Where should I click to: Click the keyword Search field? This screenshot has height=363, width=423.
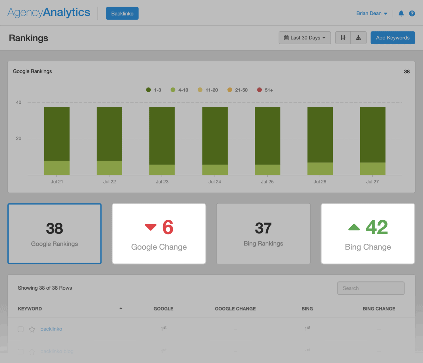pyautogui.click(x=371, y=288)
